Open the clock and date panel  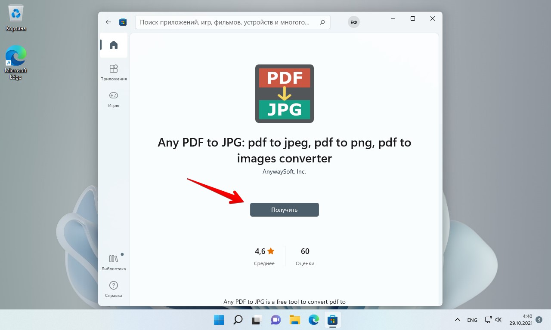[x=521, y=320]
